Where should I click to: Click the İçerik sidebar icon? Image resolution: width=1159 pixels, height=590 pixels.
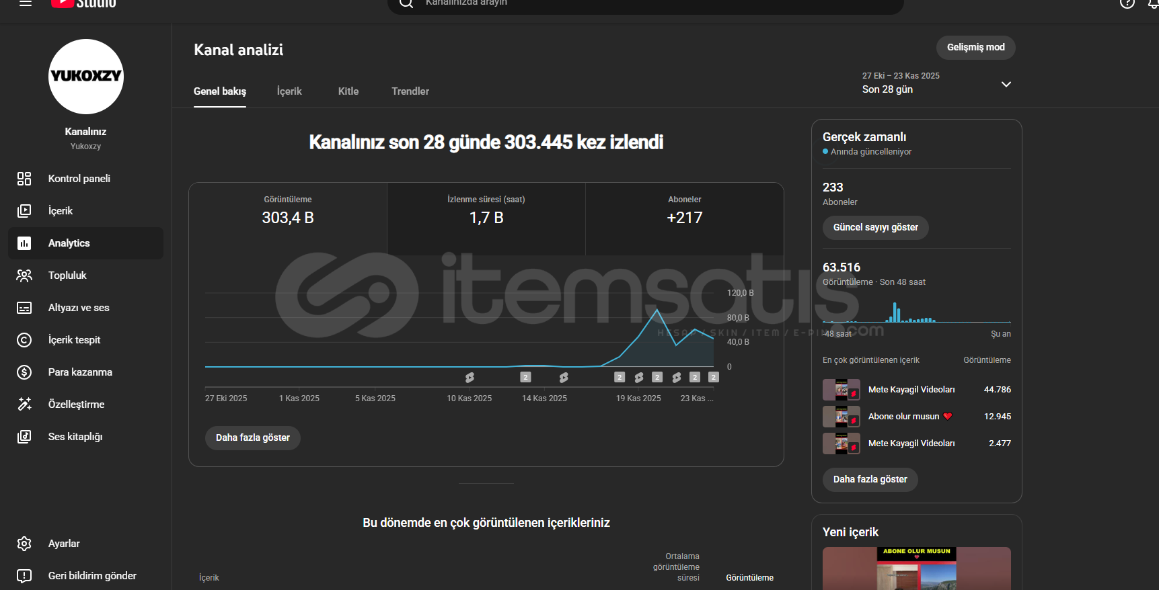[x=24, y=211]
